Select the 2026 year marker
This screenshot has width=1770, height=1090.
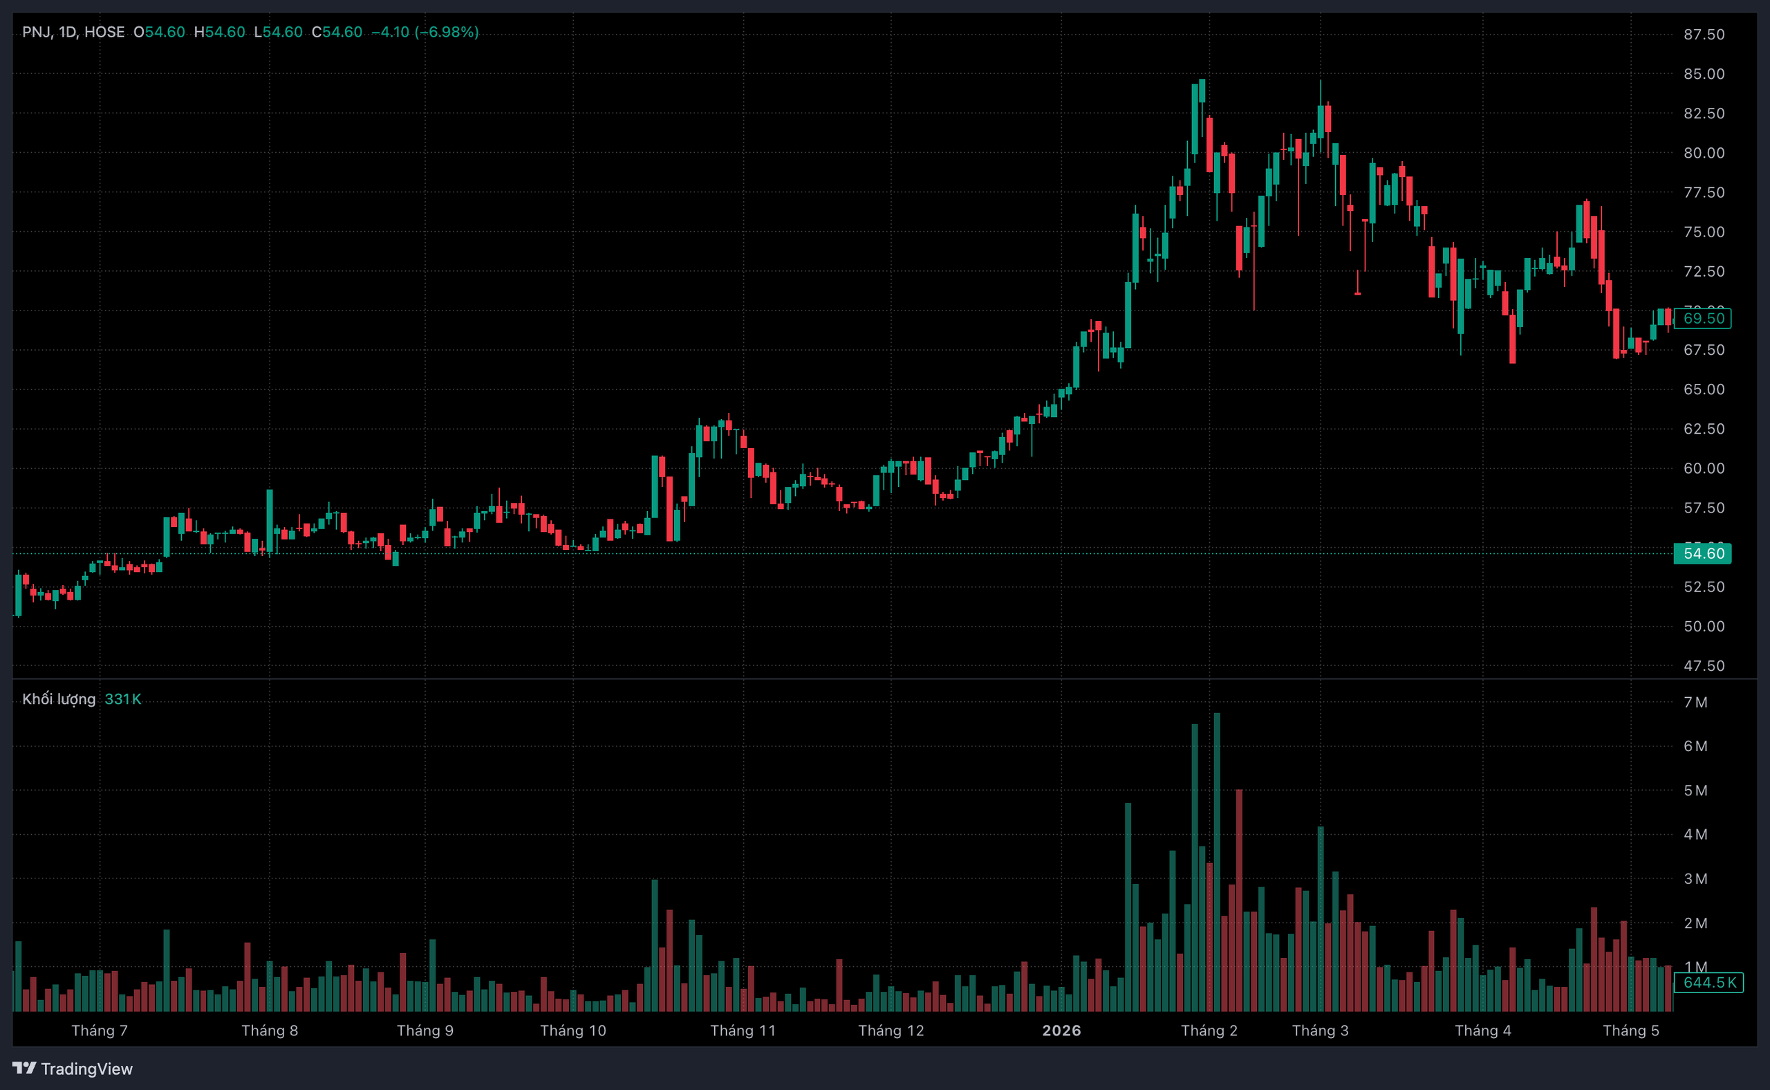pyautogui.click(x=1061, y=1031)
